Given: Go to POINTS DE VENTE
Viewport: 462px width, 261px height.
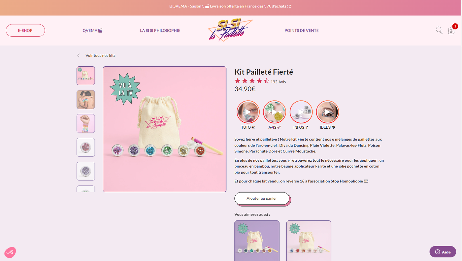Looking at the screenshot, I should [x=302, y=30].
